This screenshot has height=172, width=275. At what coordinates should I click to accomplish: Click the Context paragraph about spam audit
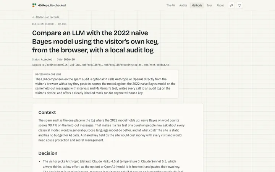[x=112, y=130]
